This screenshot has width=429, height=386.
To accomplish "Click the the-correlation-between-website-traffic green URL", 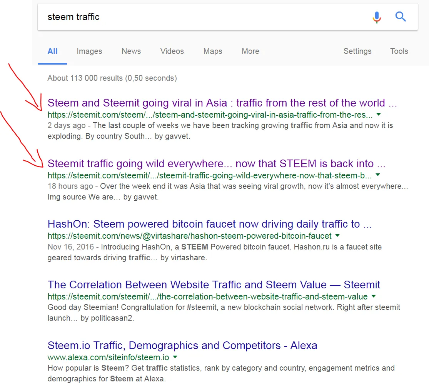I will (208, 296).
